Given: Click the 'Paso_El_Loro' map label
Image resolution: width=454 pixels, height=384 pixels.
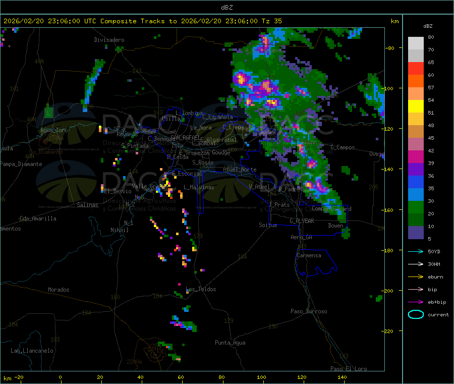Looking at the screenshot, I should point(349,369).
